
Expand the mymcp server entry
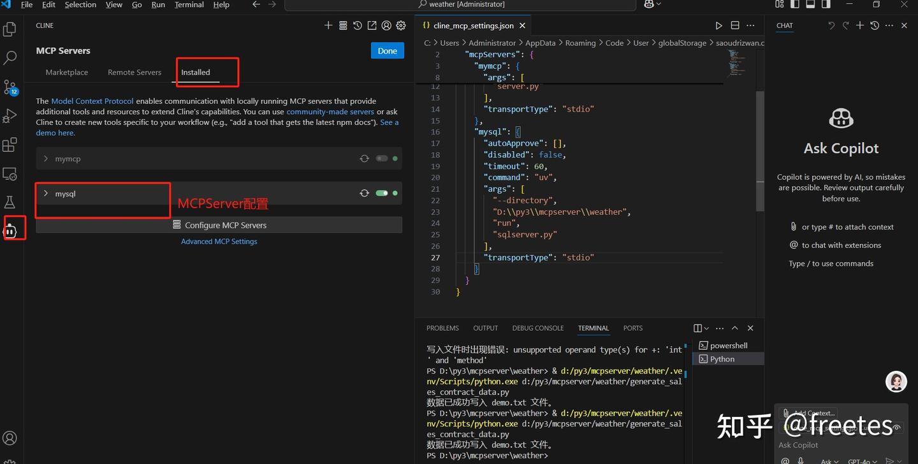click(x=46, y=159)
